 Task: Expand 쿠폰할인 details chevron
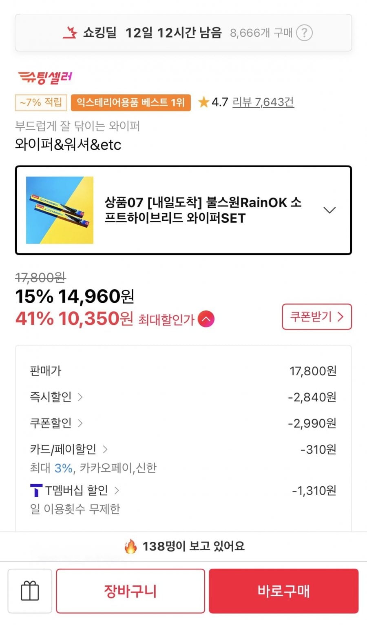[80, 423]
